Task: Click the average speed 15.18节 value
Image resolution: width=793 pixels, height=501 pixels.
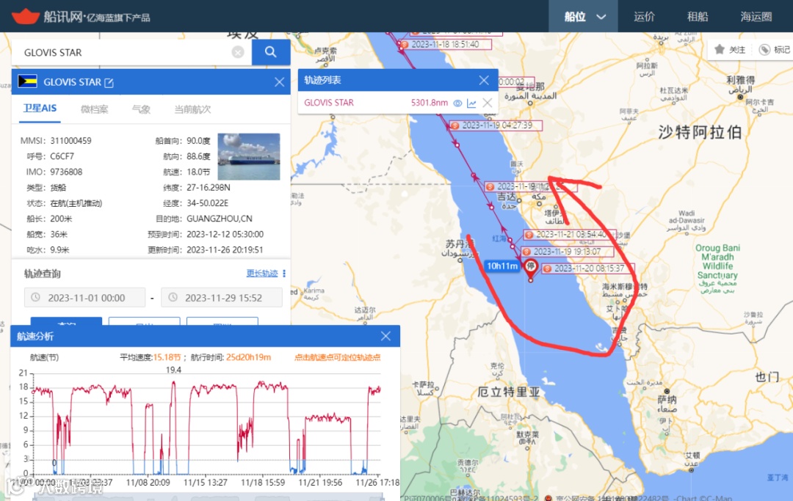Action: click(167, 357)
